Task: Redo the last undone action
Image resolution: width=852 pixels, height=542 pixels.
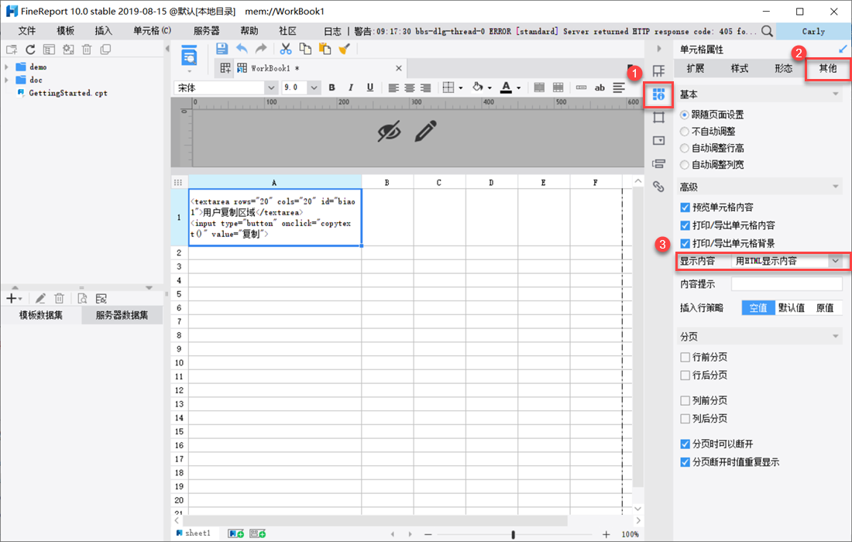Action: 261,48
